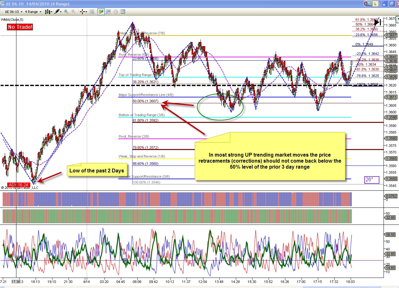
Task: Select the pencil drawing tools icon
Action: point(57,12)
